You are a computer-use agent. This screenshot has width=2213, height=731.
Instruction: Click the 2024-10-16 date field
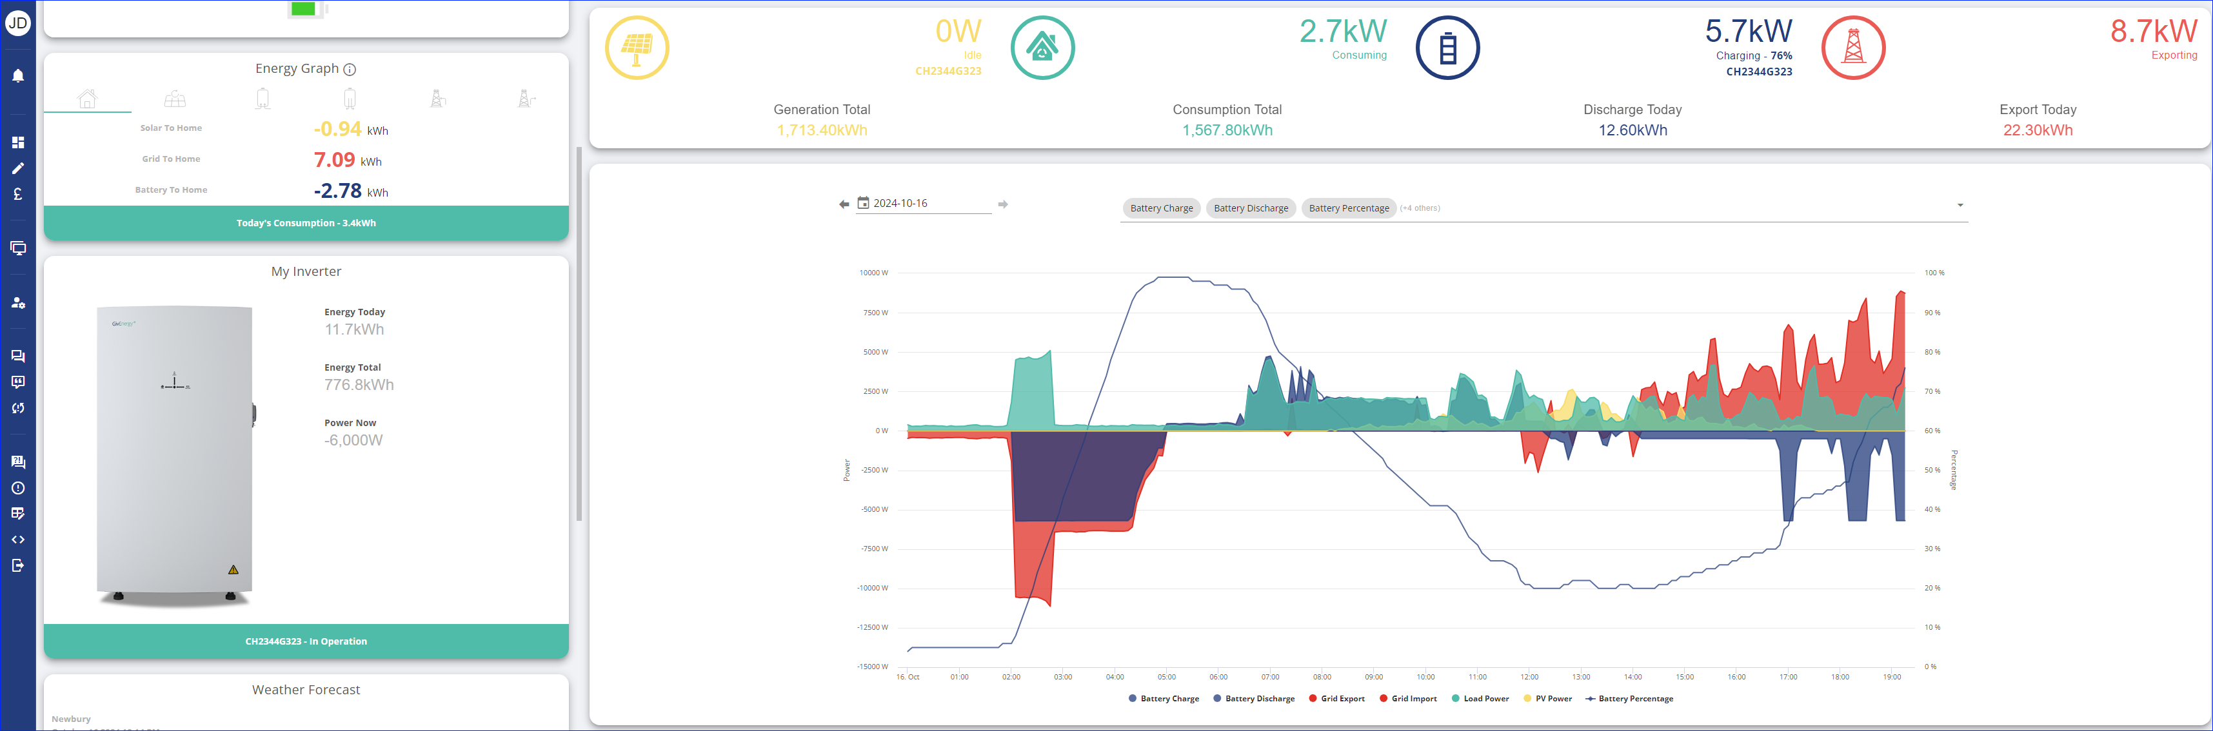point(924,204)
